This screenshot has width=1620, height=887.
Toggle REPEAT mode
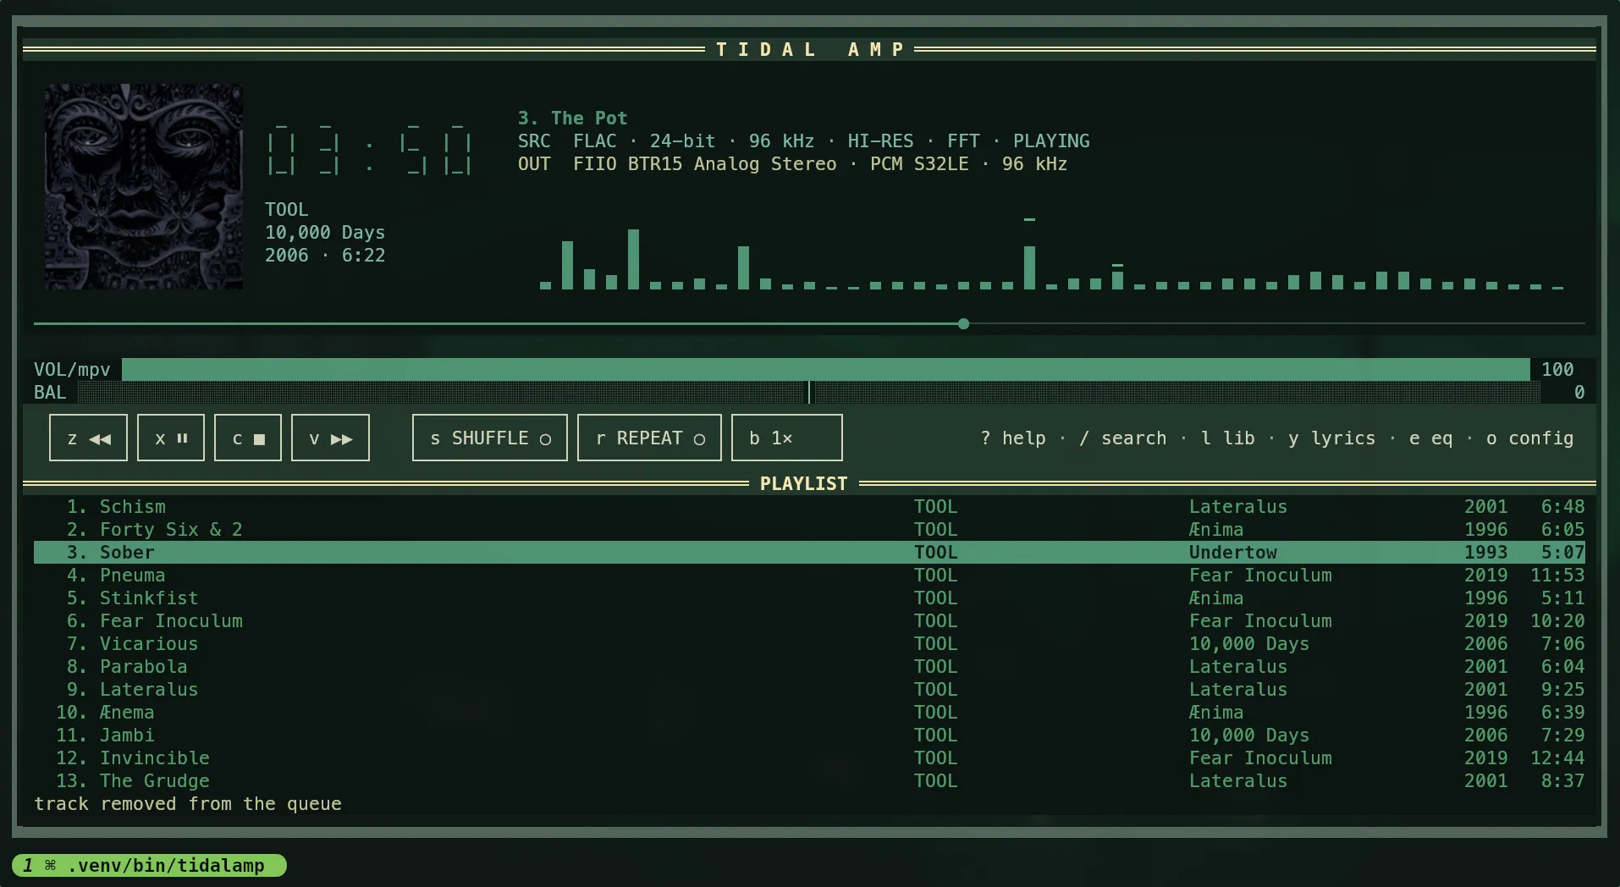click(x=649, y=438)
